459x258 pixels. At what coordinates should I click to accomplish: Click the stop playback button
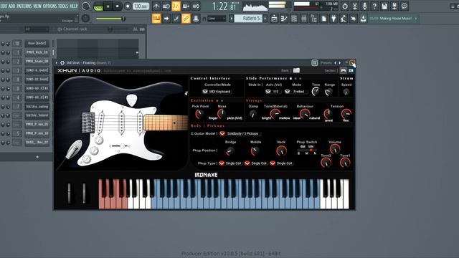click(118, 6)
